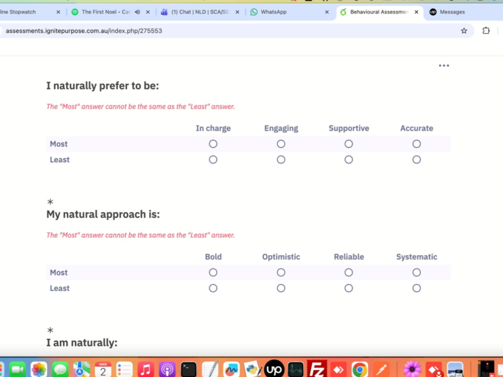Close the WhatsApp tab
503x377 pixels.
[327, 12]
